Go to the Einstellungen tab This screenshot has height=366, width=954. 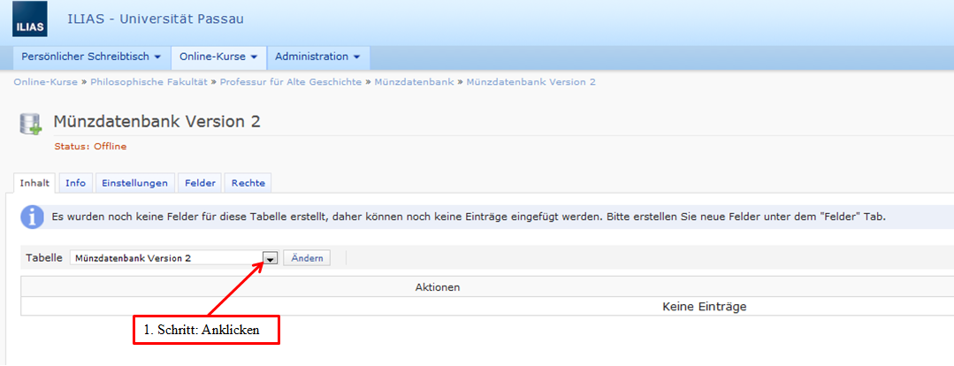point(134,183)
